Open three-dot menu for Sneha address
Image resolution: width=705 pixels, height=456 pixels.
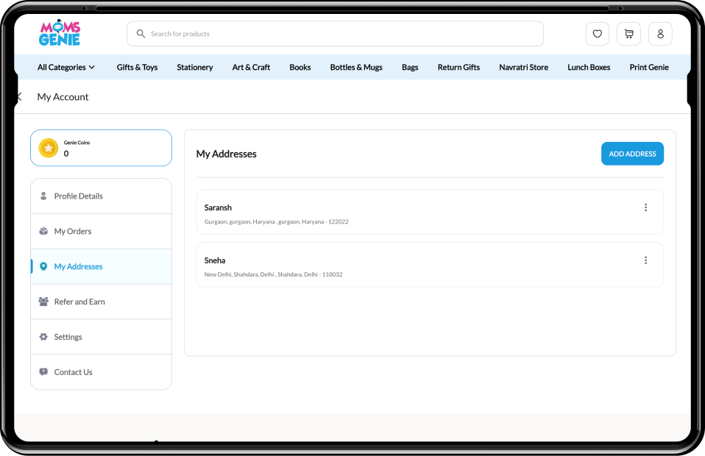coord(645,260)
